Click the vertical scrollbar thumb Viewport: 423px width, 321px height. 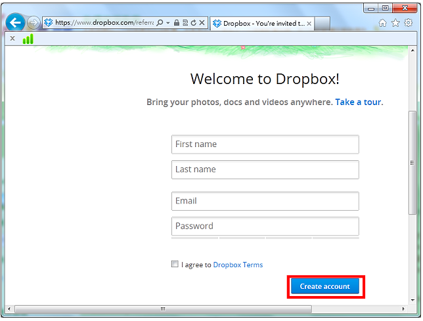click(x=412, y=163)
